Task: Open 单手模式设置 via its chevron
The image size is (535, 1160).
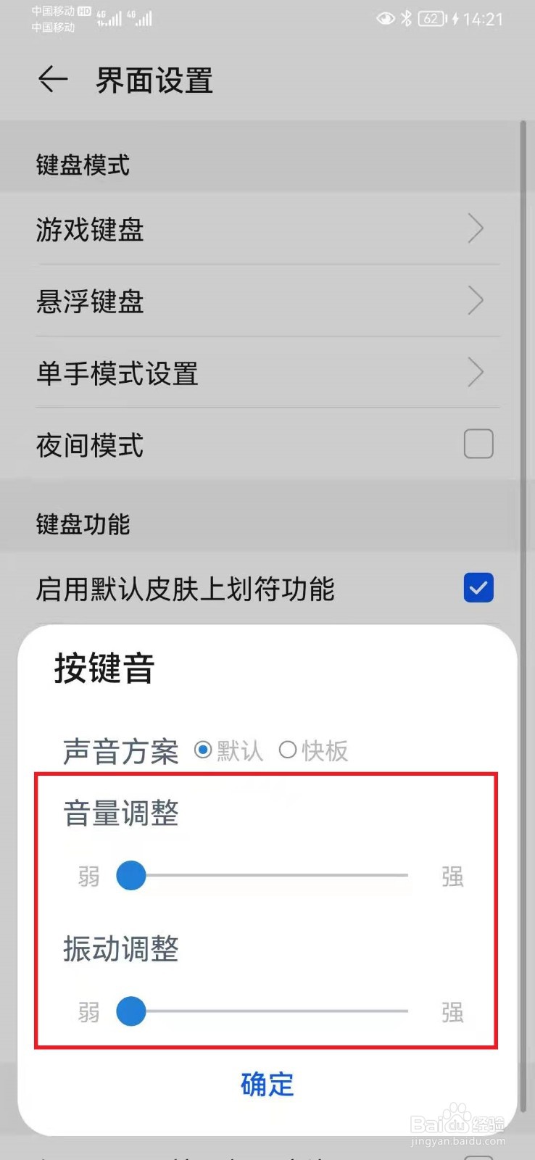Action: coord(476,372)
